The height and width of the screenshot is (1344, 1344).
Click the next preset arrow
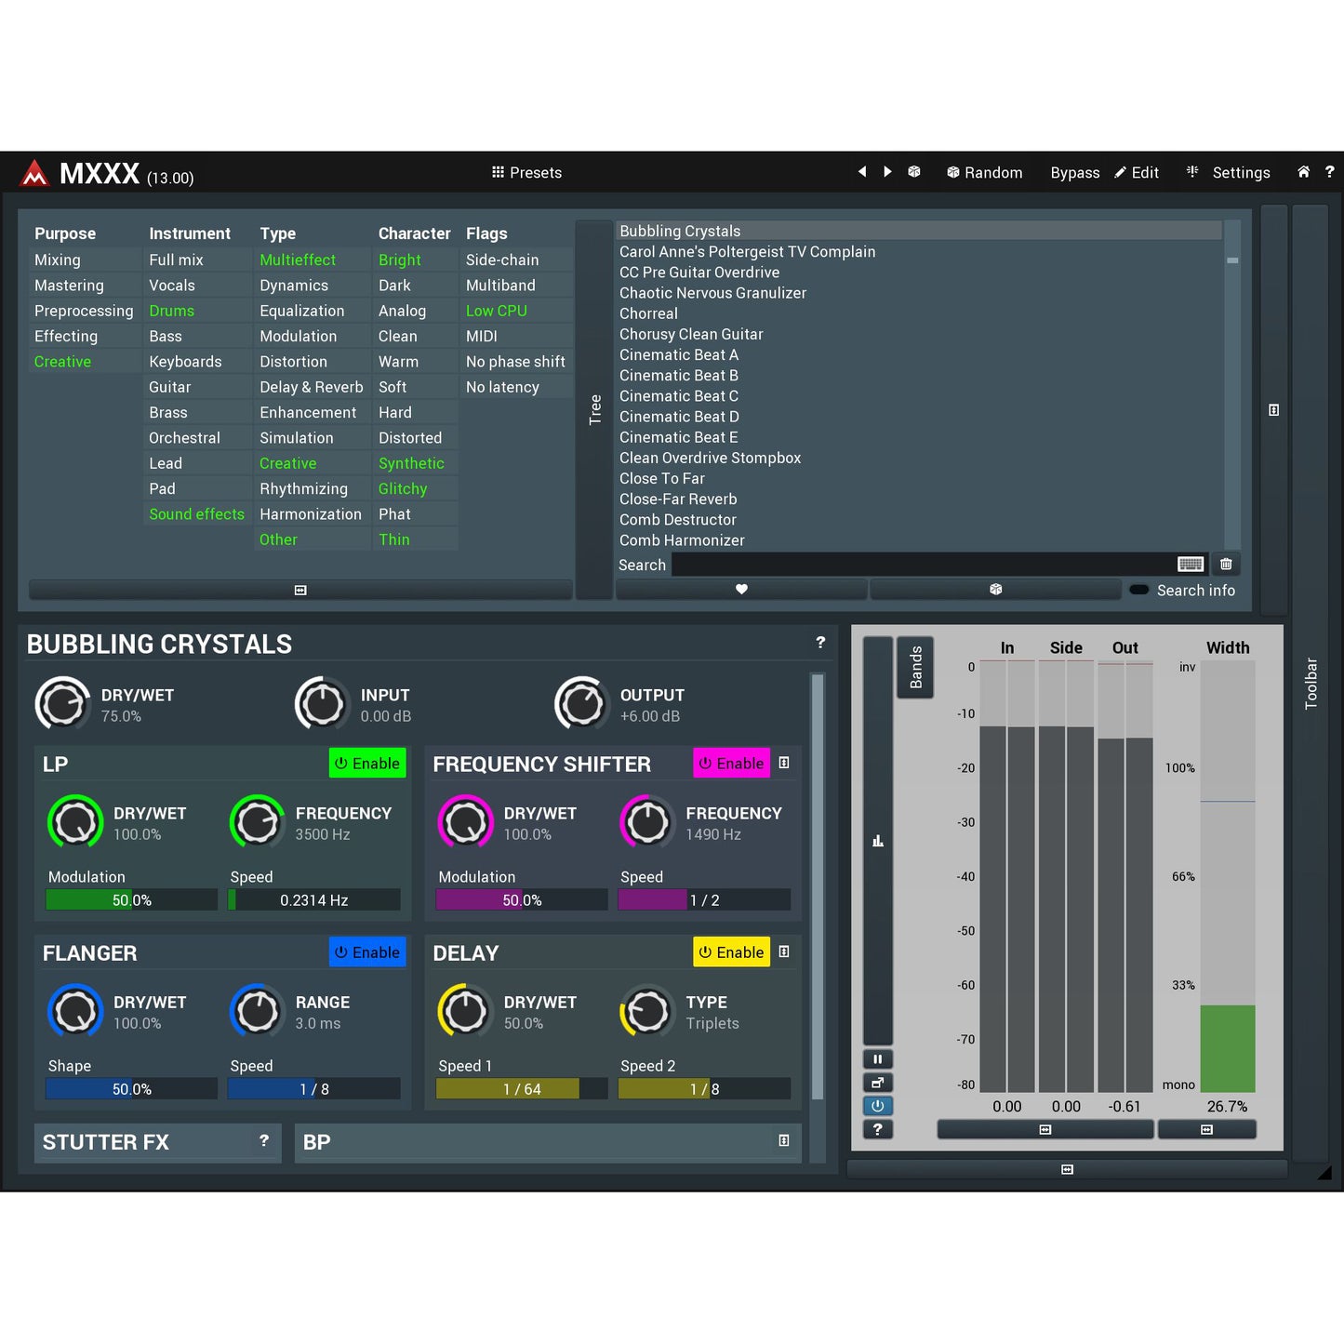887,172
